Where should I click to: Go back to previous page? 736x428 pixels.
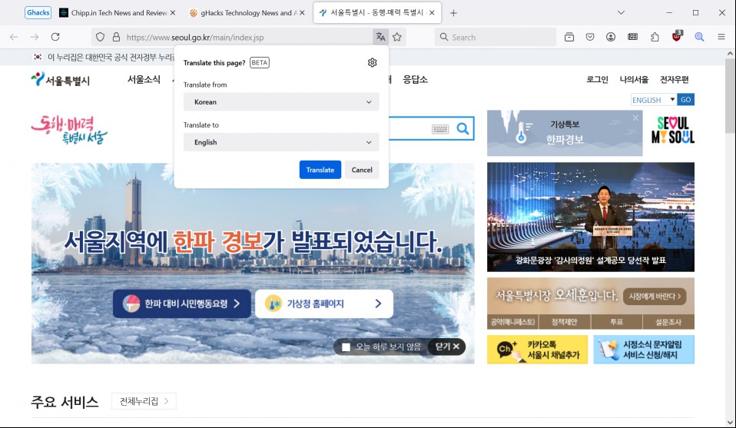click(x=14, y=37)
